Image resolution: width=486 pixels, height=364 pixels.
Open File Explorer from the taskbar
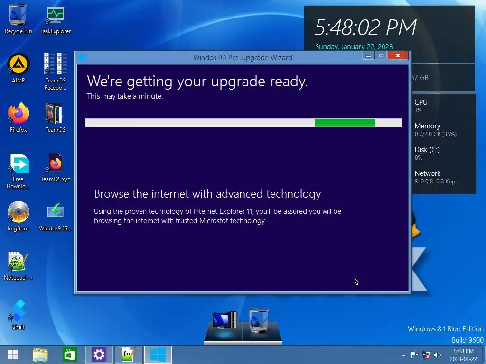click(x=41, y=355)
